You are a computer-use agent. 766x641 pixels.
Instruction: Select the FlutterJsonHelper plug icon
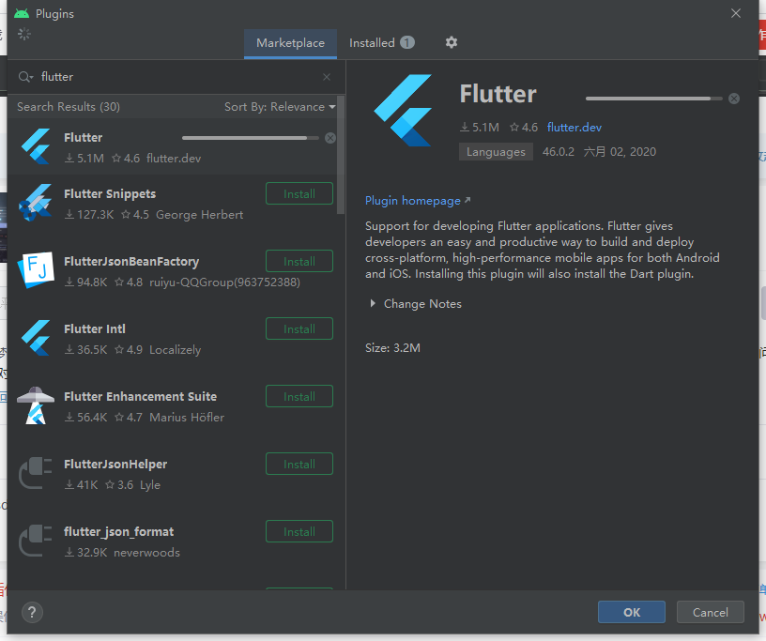click(x=35, y=473)
